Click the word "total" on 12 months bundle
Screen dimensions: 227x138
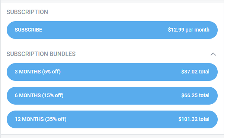click(x=204, y=119)
